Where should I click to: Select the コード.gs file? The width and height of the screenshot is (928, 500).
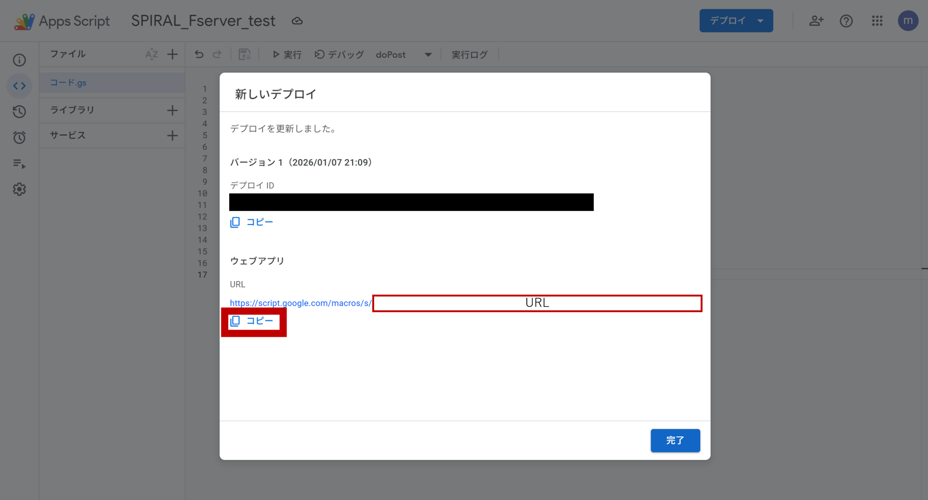point(68,83)
